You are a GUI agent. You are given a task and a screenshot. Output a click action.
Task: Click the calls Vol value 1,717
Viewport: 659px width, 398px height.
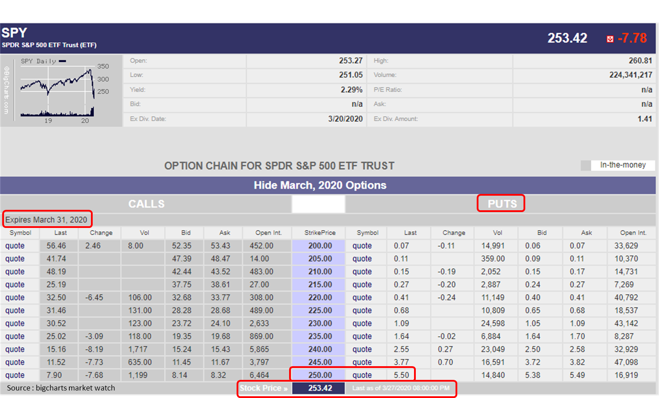tap(138, 349)
